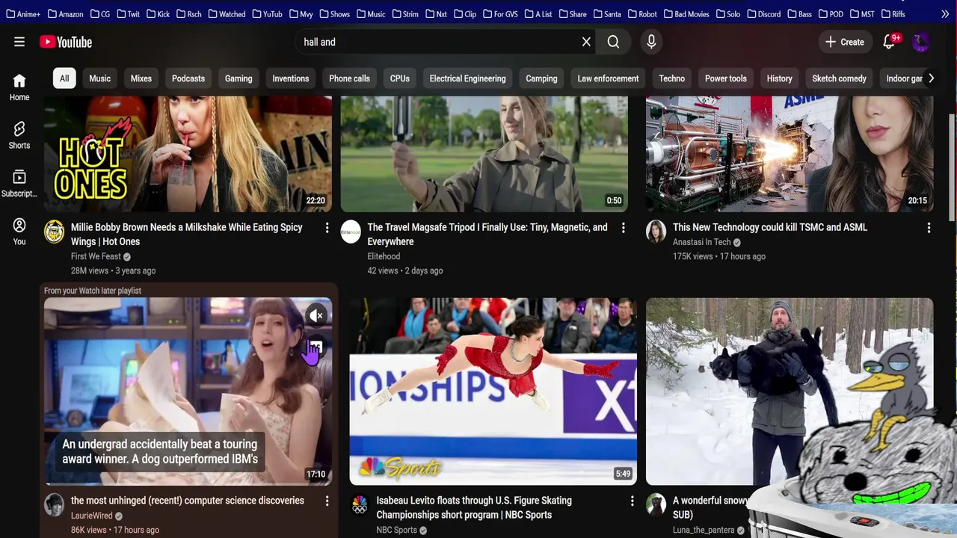Select the Phone calls filter chip
This screenshot has height=538, width=957.
(349, 78)
